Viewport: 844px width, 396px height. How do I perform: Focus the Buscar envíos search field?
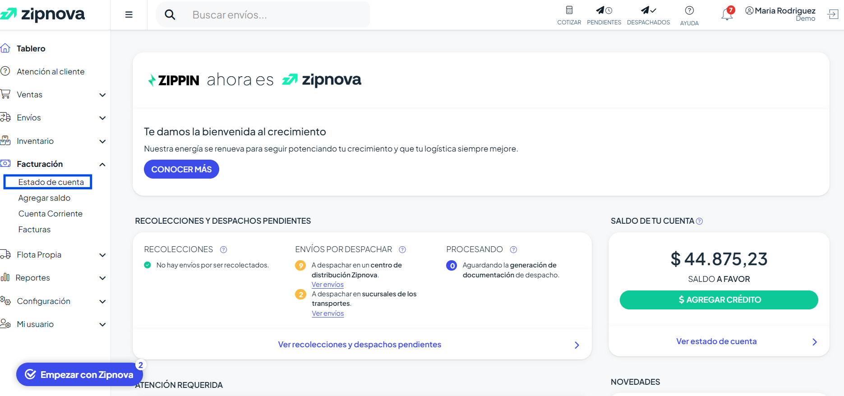pyautogui.click(x=263, y=15)
